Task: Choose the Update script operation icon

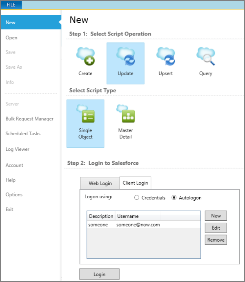Action: [x=125, y=56]
